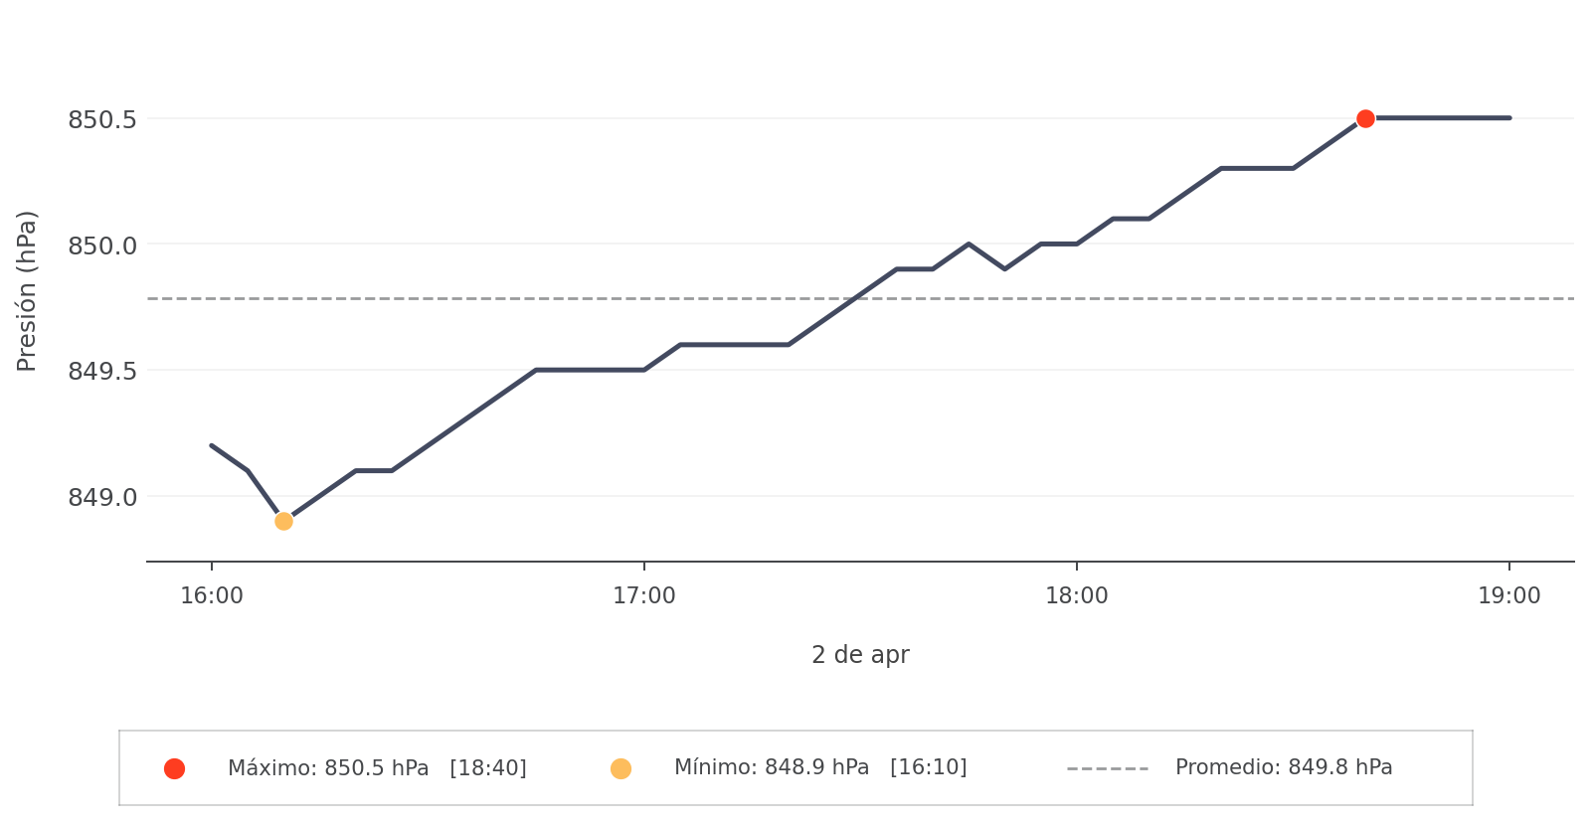Click the 849.0 pressure axis label
Screen dimensions: 1592x823
(x=102, y=497)
